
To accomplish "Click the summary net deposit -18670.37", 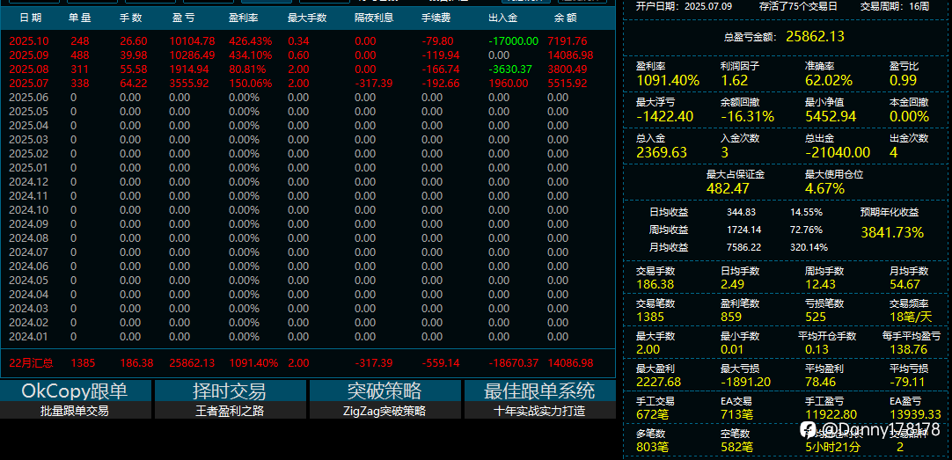I will click(513, 363).
